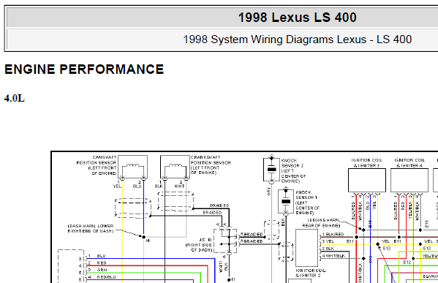Click the "ENGINE PERFORMANCE" section heading
Image resolution: width=438 pixels, height=283 pixels.
pyautogui.click(x=84, y=69)
